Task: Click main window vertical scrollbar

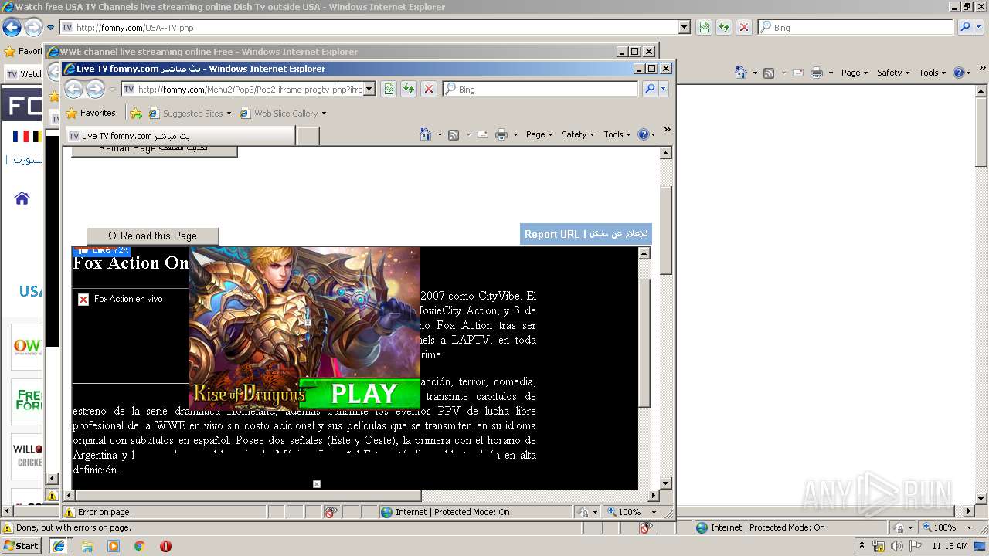Action: pyautogui.click(x=981, y=131)
